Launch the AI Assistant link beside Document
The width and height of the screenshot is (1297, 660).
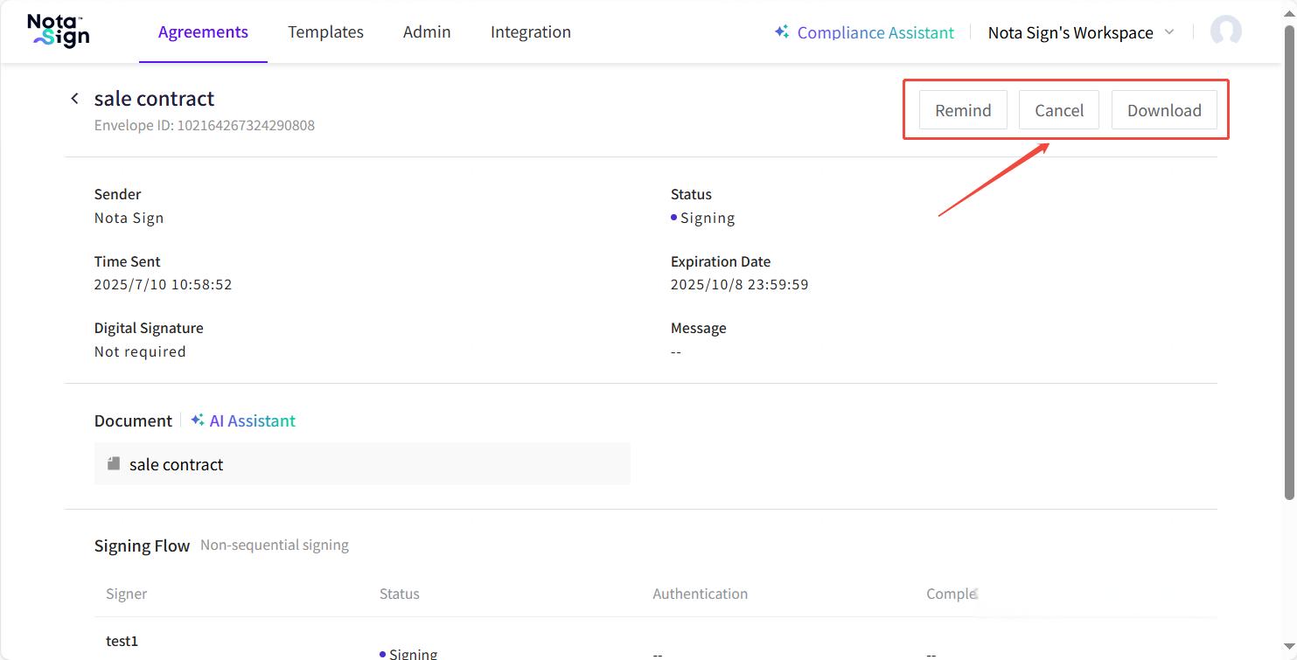252,420
